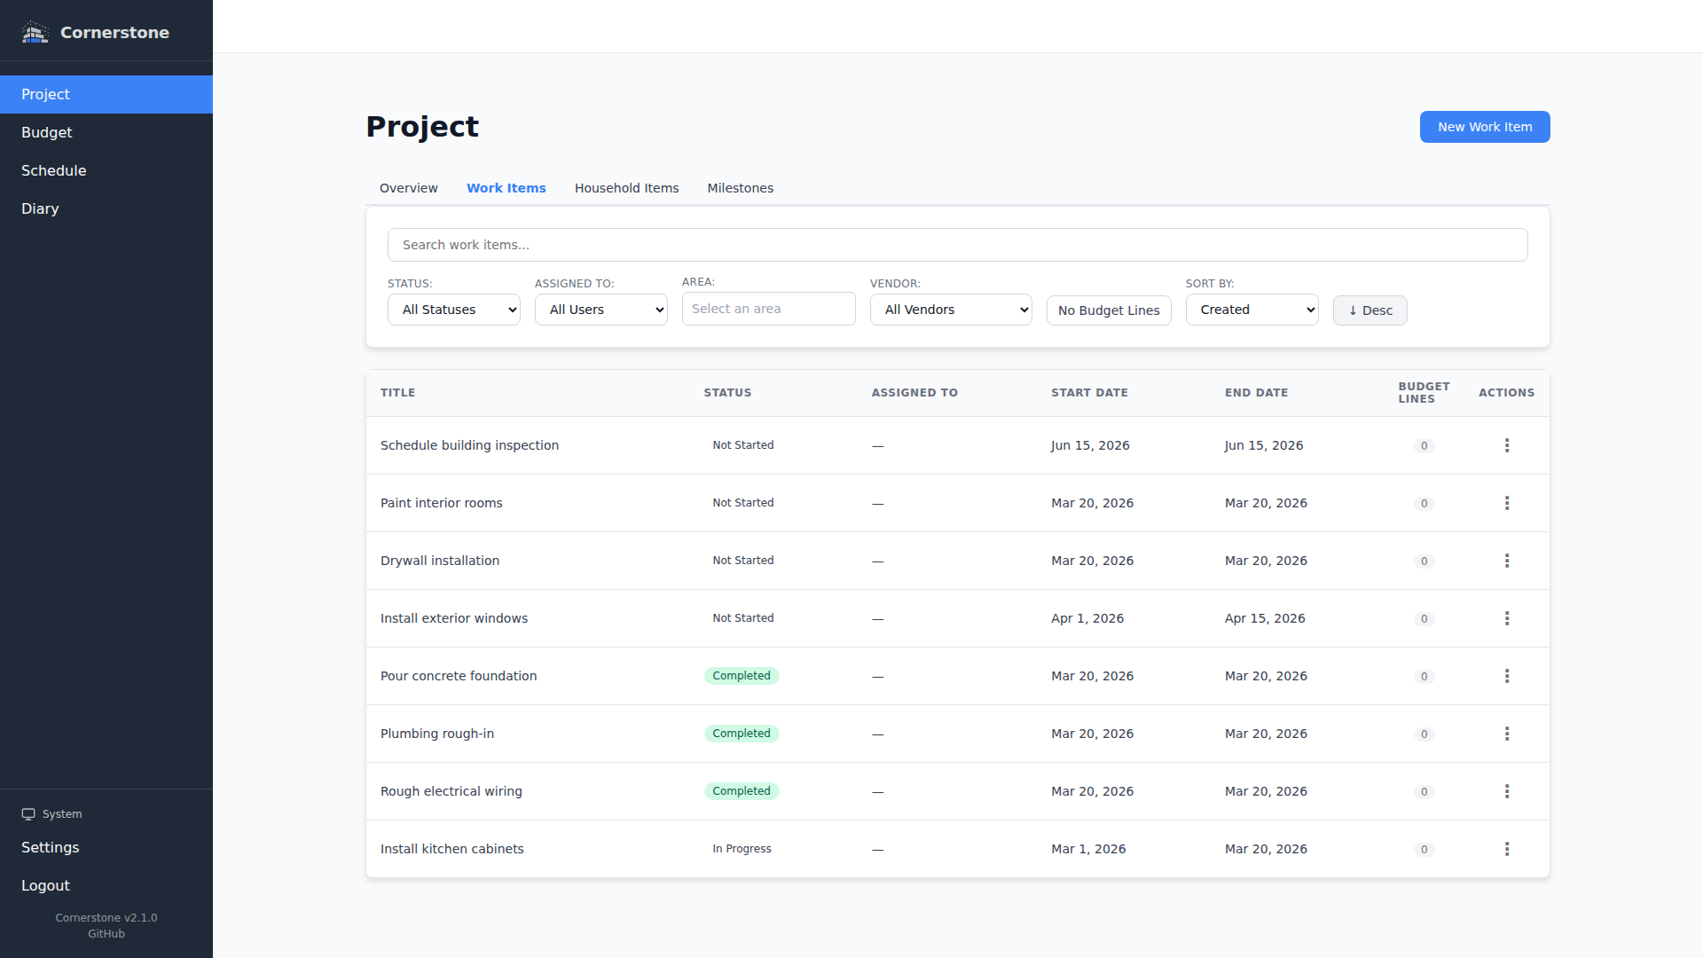Image resolution: width=1703 pixels, height=958 pixels.
Task: Open actions menu for Paint interior rooms
Action: (x=1506, y=503)
